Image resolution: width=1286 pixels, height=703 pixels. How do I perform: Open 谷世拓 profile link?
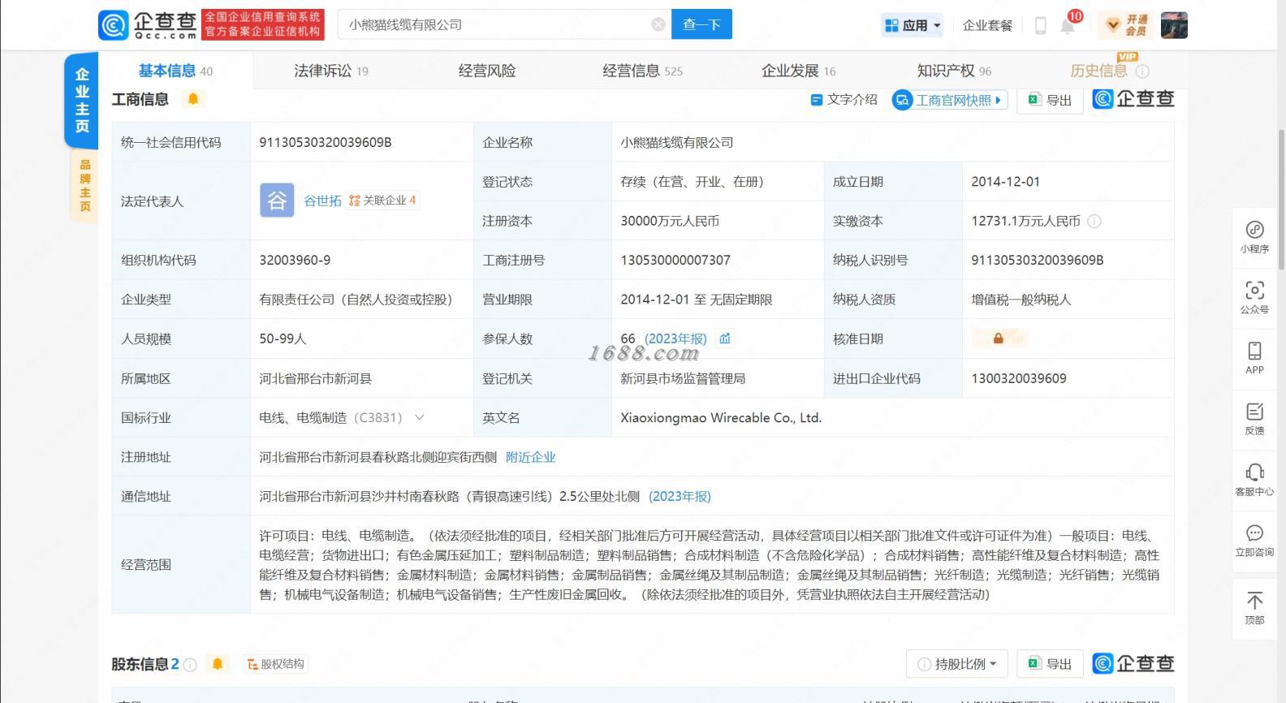322,201
